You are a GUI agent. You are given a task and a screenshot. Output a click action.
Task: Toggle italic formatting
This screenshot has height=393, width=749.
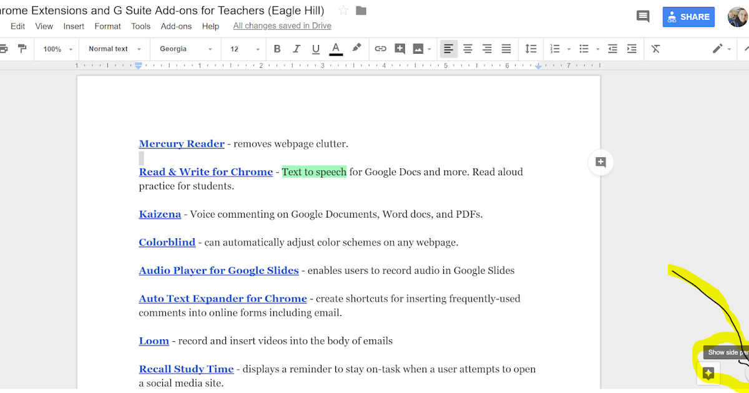tap(296, 49)
